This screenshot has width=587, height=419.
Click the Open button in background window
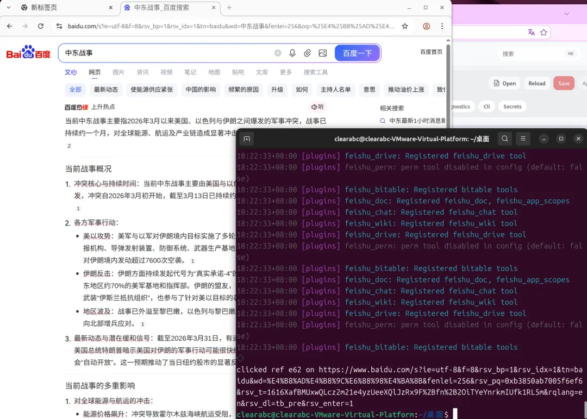(505, 83)
